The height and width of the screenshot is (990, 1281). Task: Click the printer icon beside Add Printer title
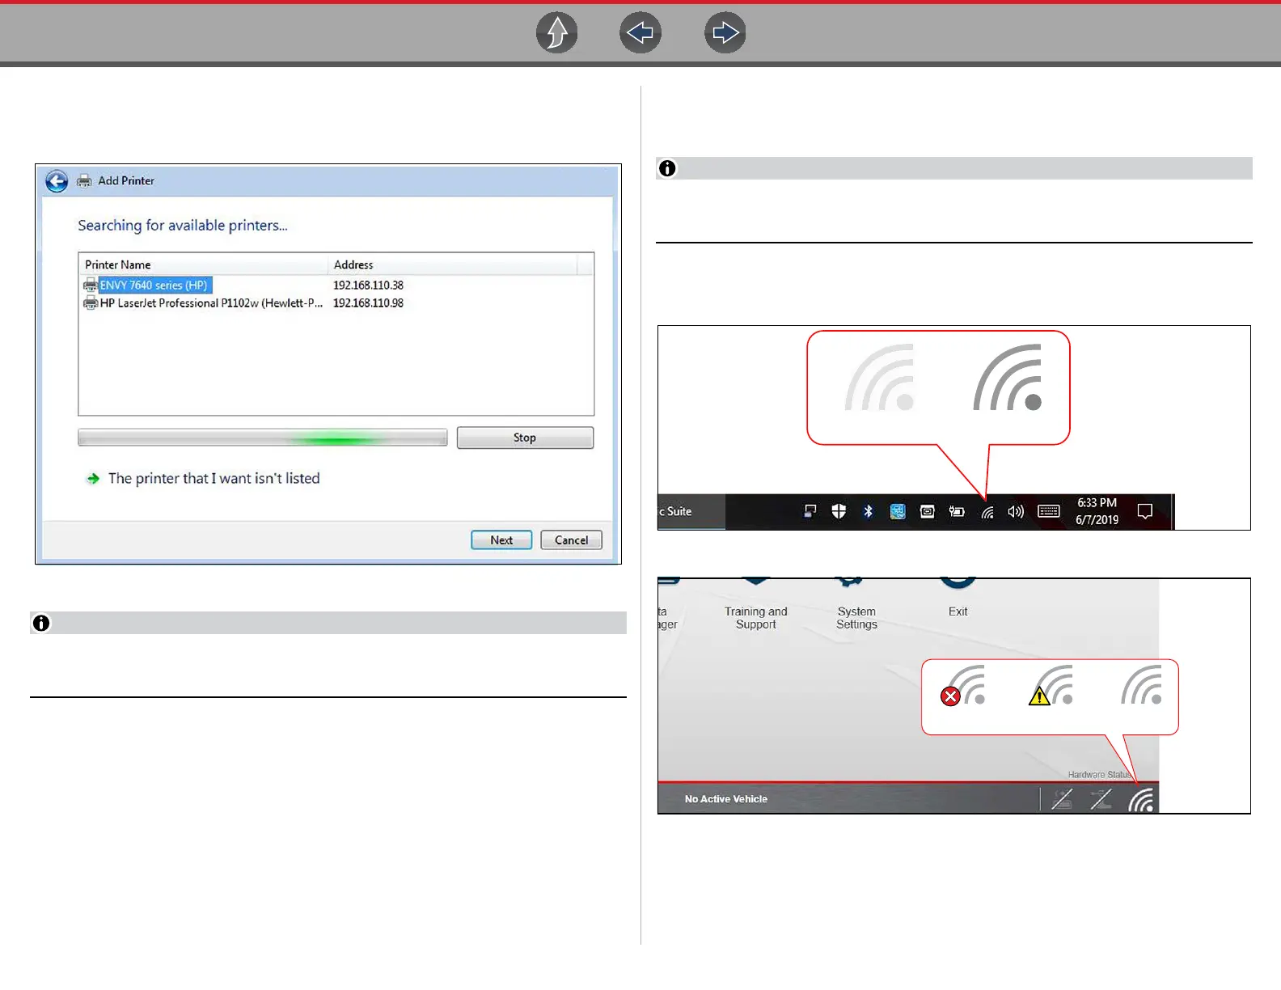[x=84, y=181]
